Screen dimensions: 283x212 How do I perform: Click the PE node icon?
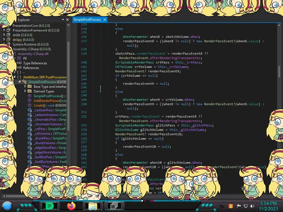pos(19,58)
